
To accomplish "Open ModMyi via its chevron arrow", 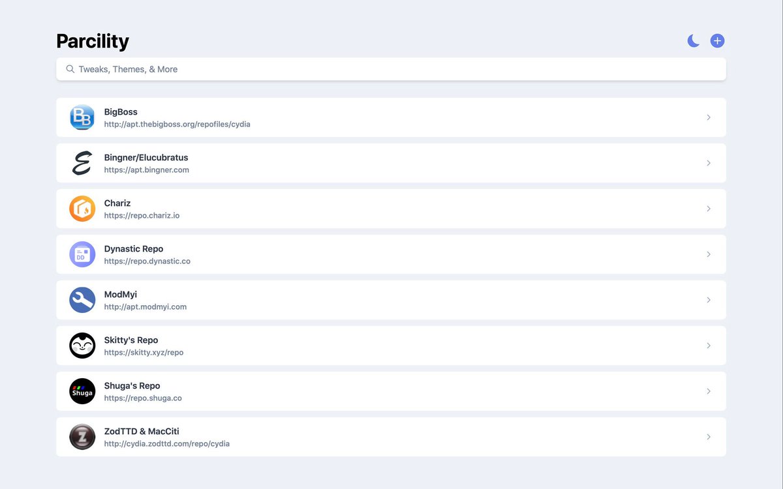I will [709, 300].
